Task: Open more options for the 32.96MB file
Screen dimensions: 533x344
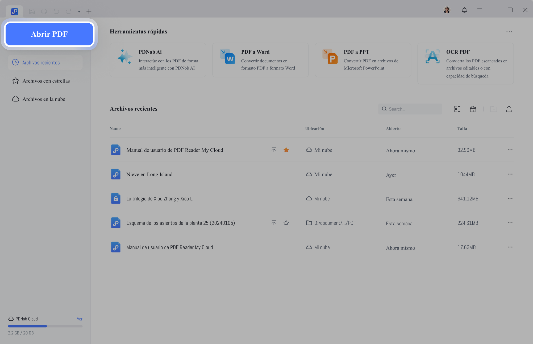Action: point(510,150)
